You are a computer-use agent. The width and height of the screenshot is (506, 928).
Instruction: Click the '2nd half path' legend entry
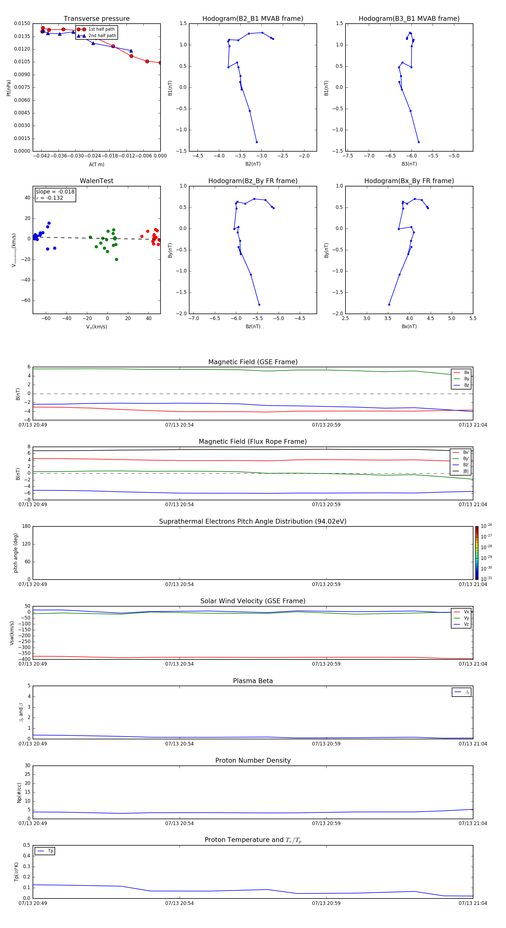pos(96,36)
